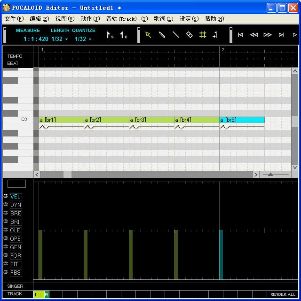
Task: Toggle the eye icon next to PIT
Action: [6, 263]
